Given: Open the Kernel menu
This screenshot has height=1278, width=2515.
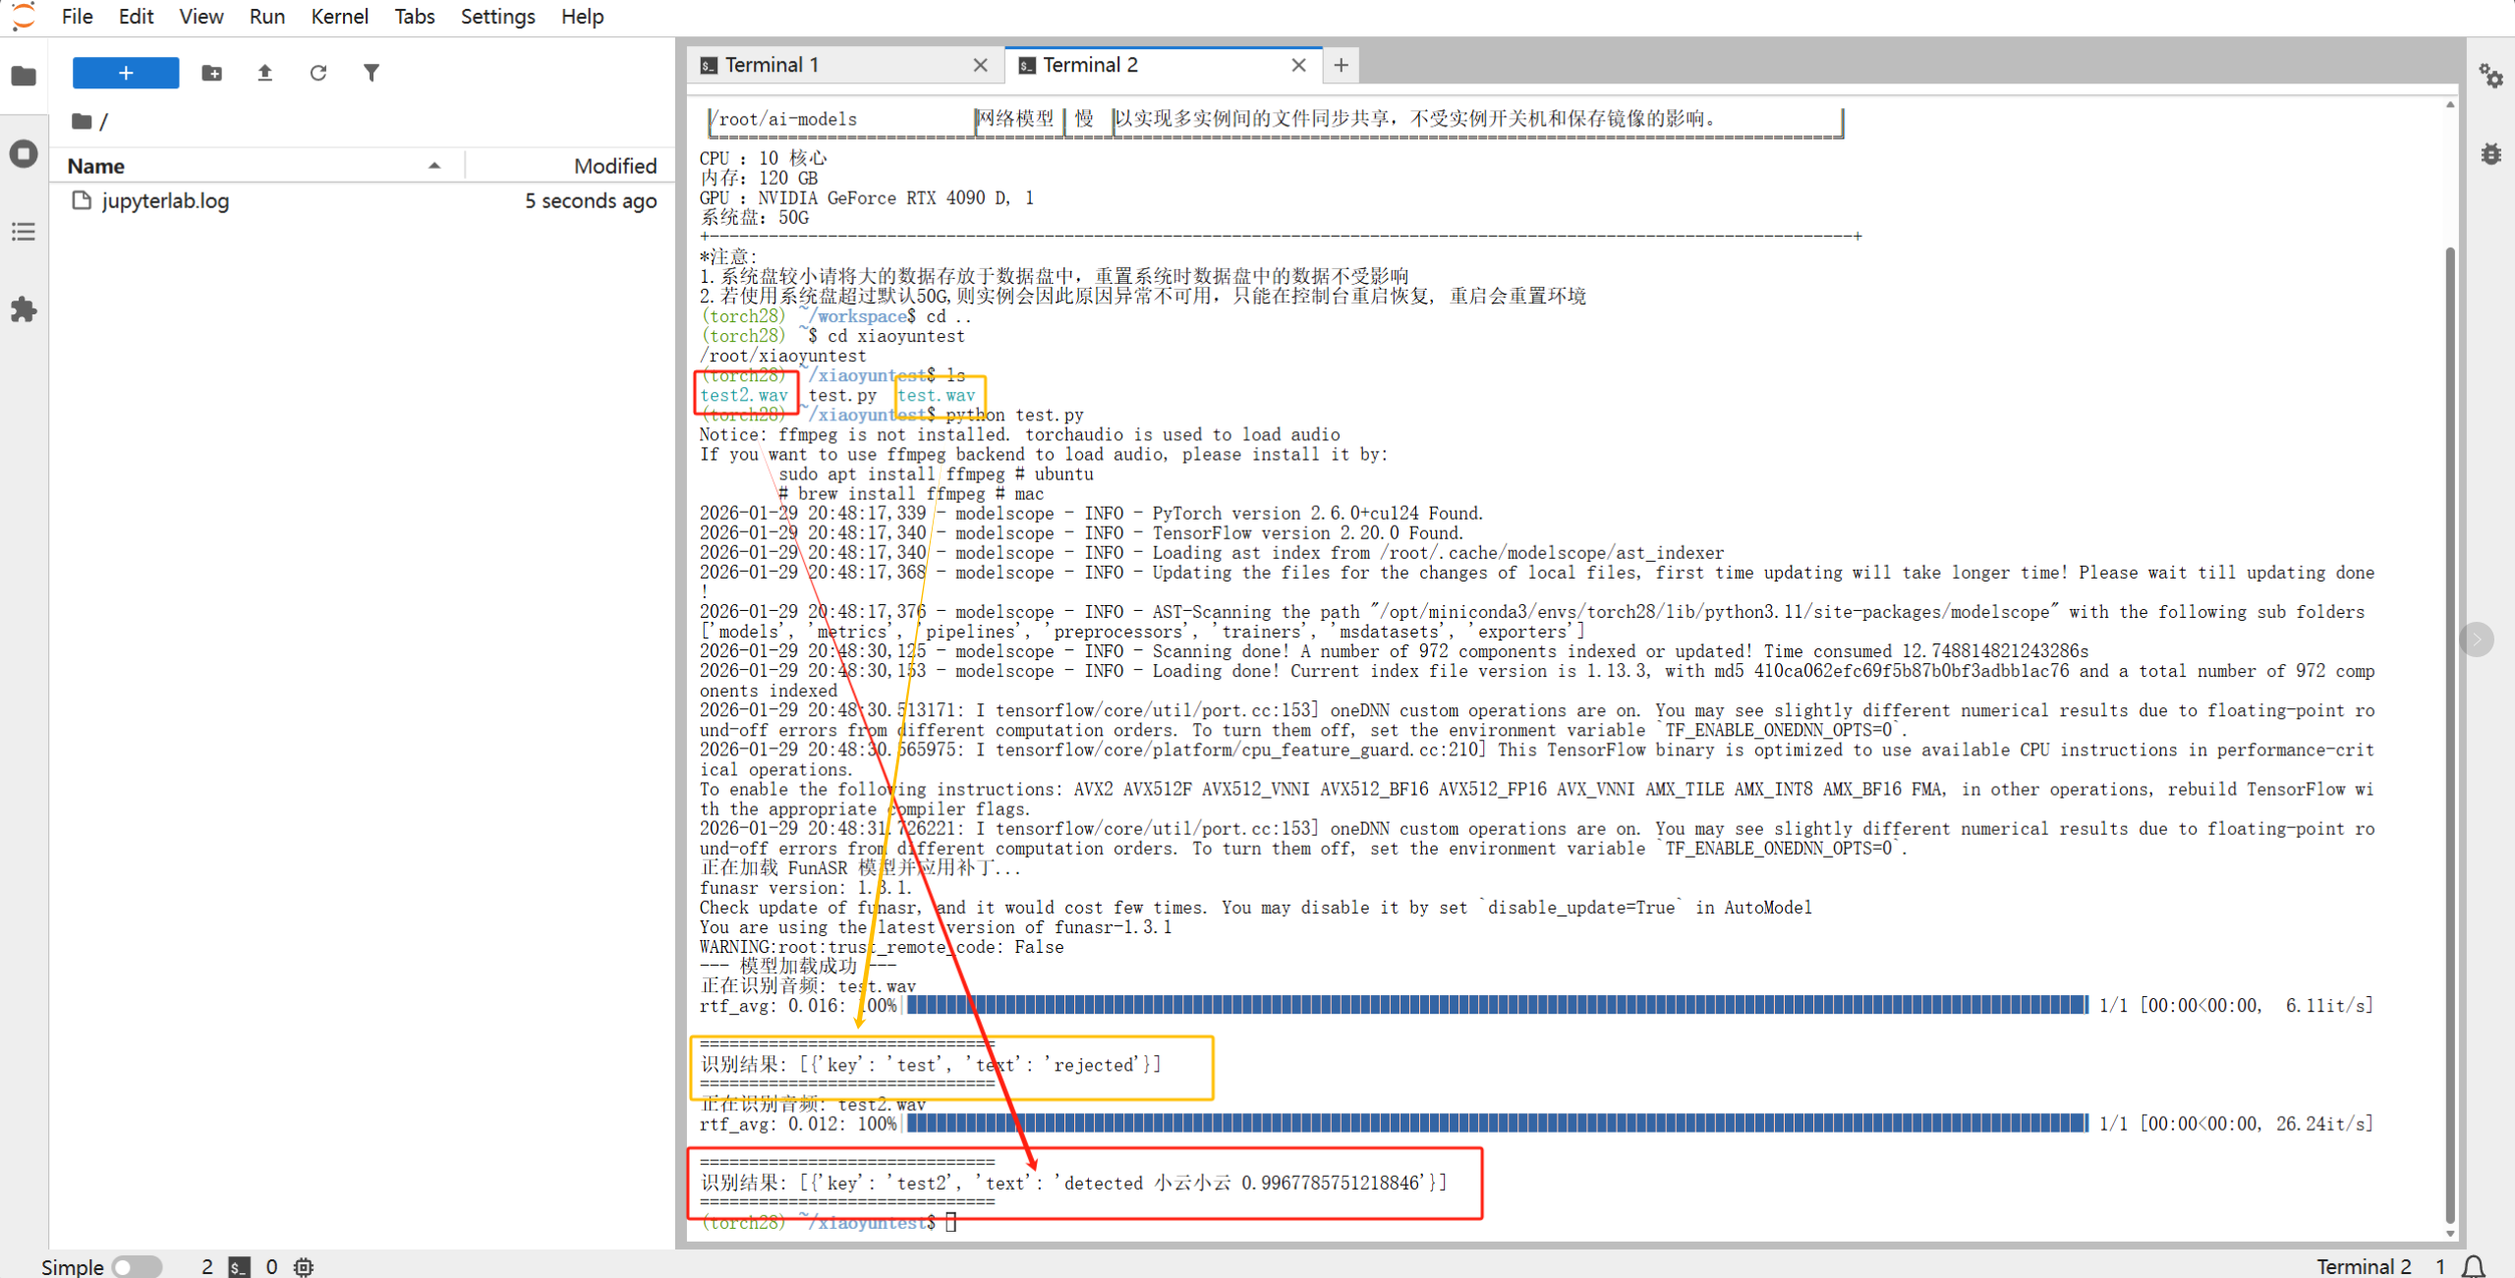Looking at the screenshot, I should 339,17.
